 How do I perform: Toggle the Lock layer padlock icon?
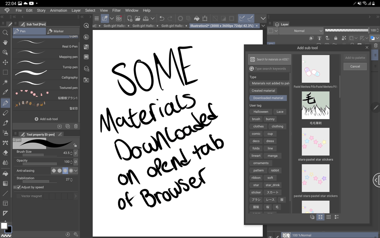(336, 38)
